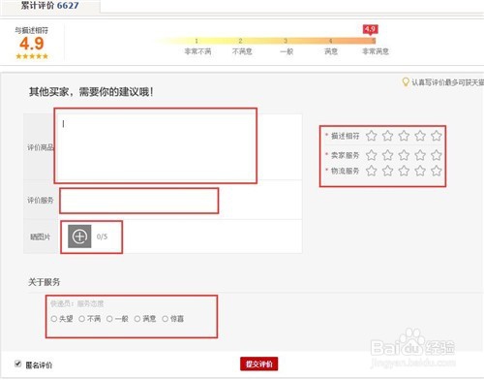The image size is (484, 380).
Task: Click the 非常不满 rating label
Action: pyautogui.click(x=197, y=51)
